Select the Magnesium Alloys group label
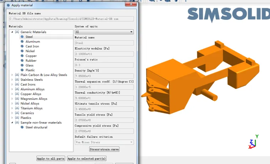The width and height of the screenshot is (270, 164). click(x=34, y=99)
